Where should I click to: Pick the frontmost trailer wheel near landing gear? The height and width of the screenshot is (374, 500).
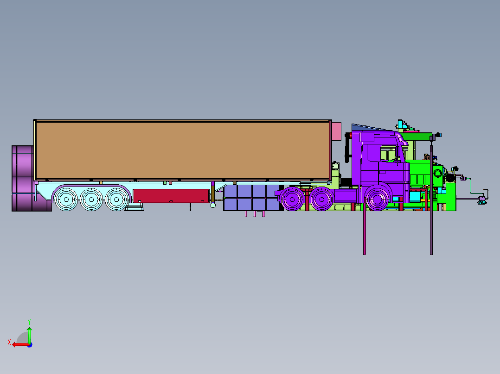point(116,199)
